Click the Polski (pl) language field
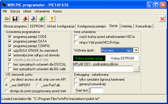Image resolution: width=168 pixels, height=104 pixels. [117, 50]
